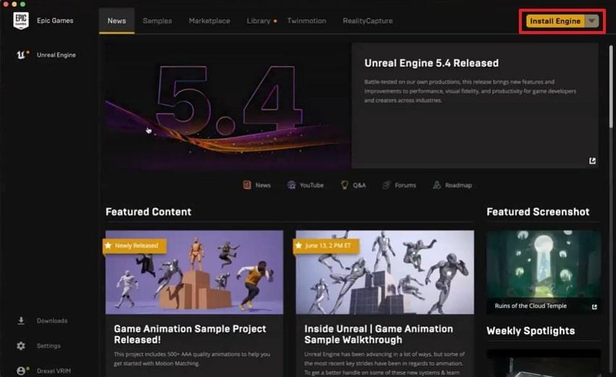This screenshot has height=377, width=616.
Task: Open Settings text link in sidebar
Action: tap(49, 346)
